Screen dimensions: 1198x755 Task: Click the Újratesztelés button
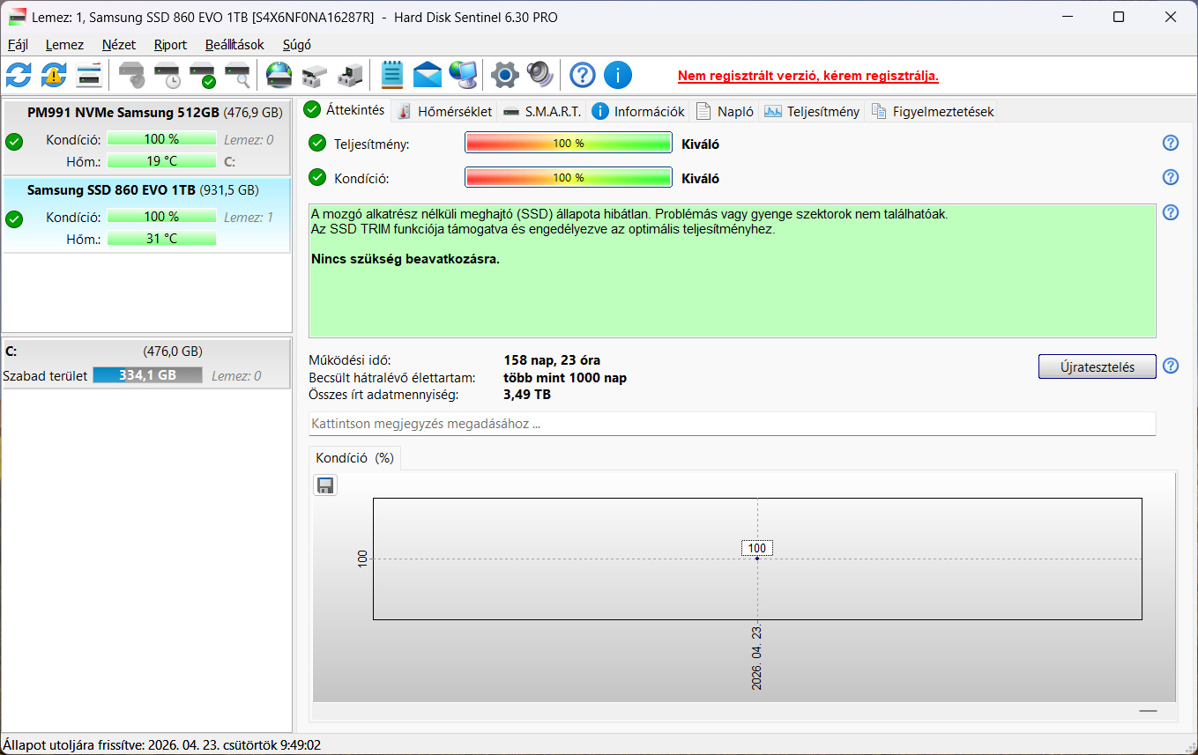pos(1097,366)
